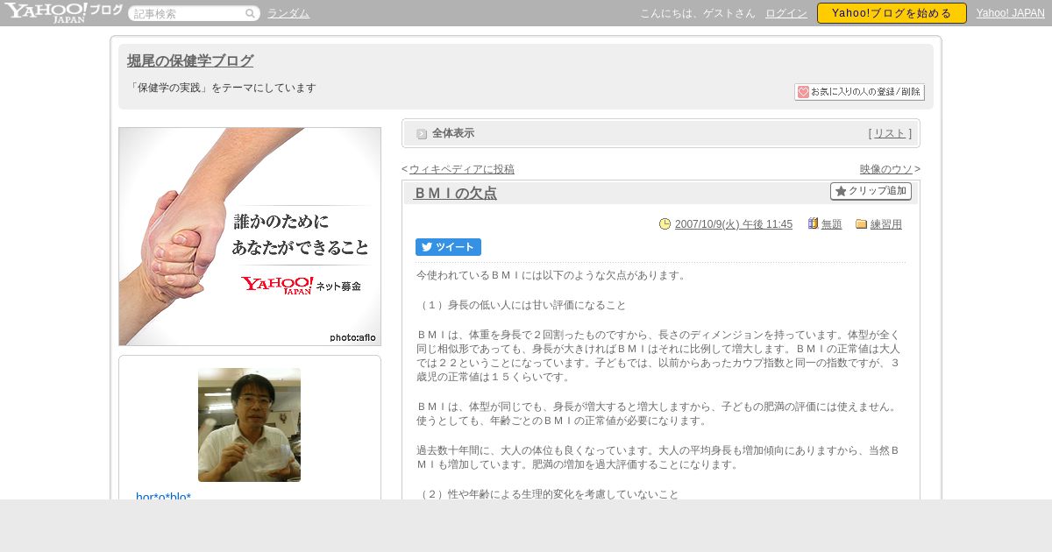This screenshot has width=1052, height=552.
Task: Open the ランダム link
Action: (x=288, y=13)
